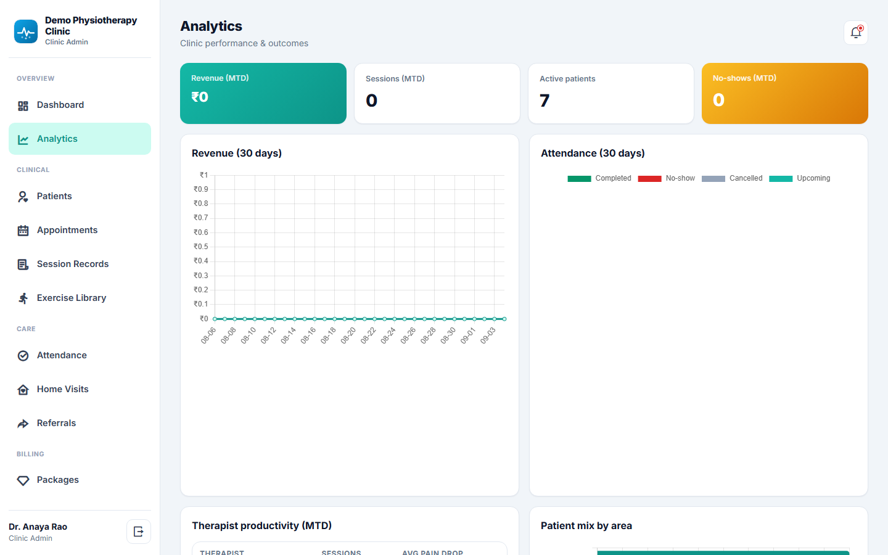The height and width of the screenshot is (555, 888).
Task: Click the Dr. Anaya Rao profile name
Action: pyautogui.click(x=38, y=527)
